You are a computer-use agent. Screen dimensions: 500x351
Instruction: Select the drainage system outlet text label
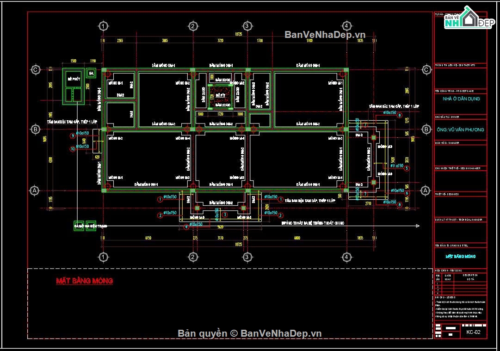point(313,223)
